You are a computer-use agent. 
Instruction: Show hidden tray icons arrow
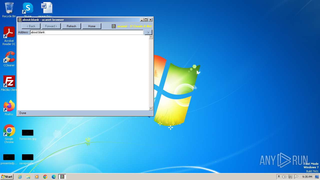pyautogui.click(x=279, y=177)
